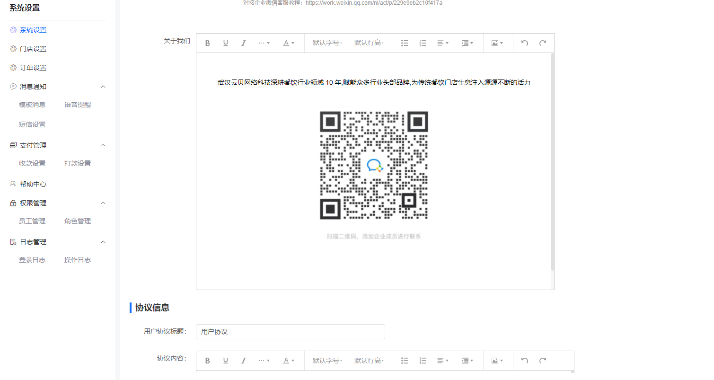Open 门店设置 in the sidebar
This screenshot has width=714, height=380.
pyautogui.click(x=33, y=49)
